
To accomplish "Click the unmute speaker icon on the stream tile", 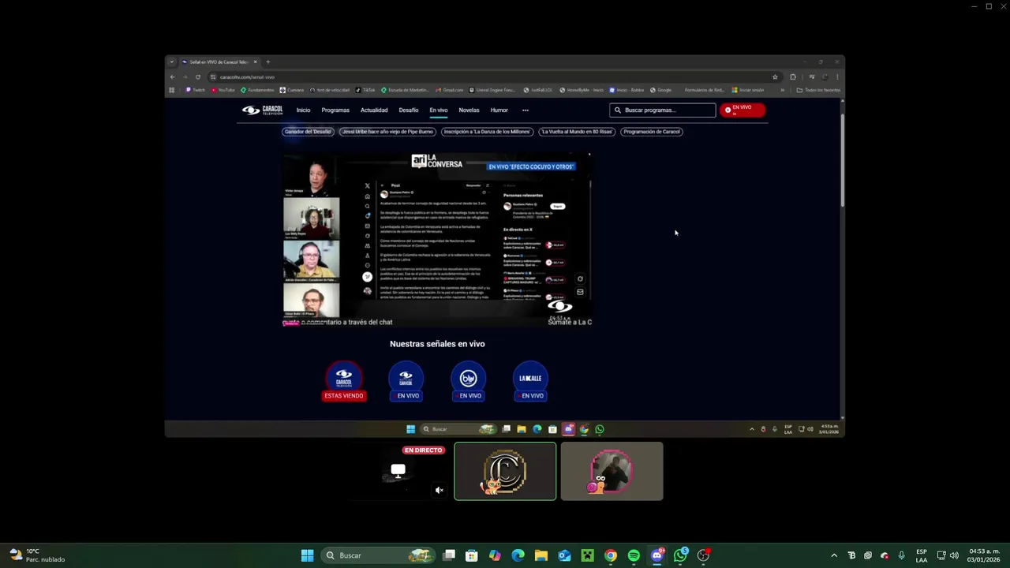I will click(440, 490).
